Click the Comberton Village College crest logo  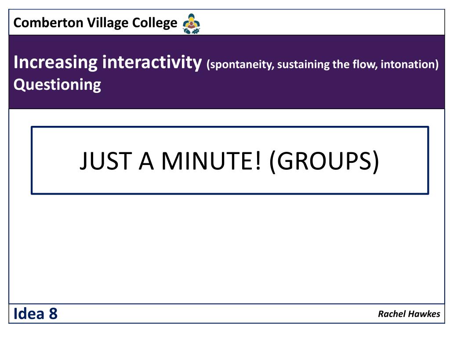(x=192, y=24)
